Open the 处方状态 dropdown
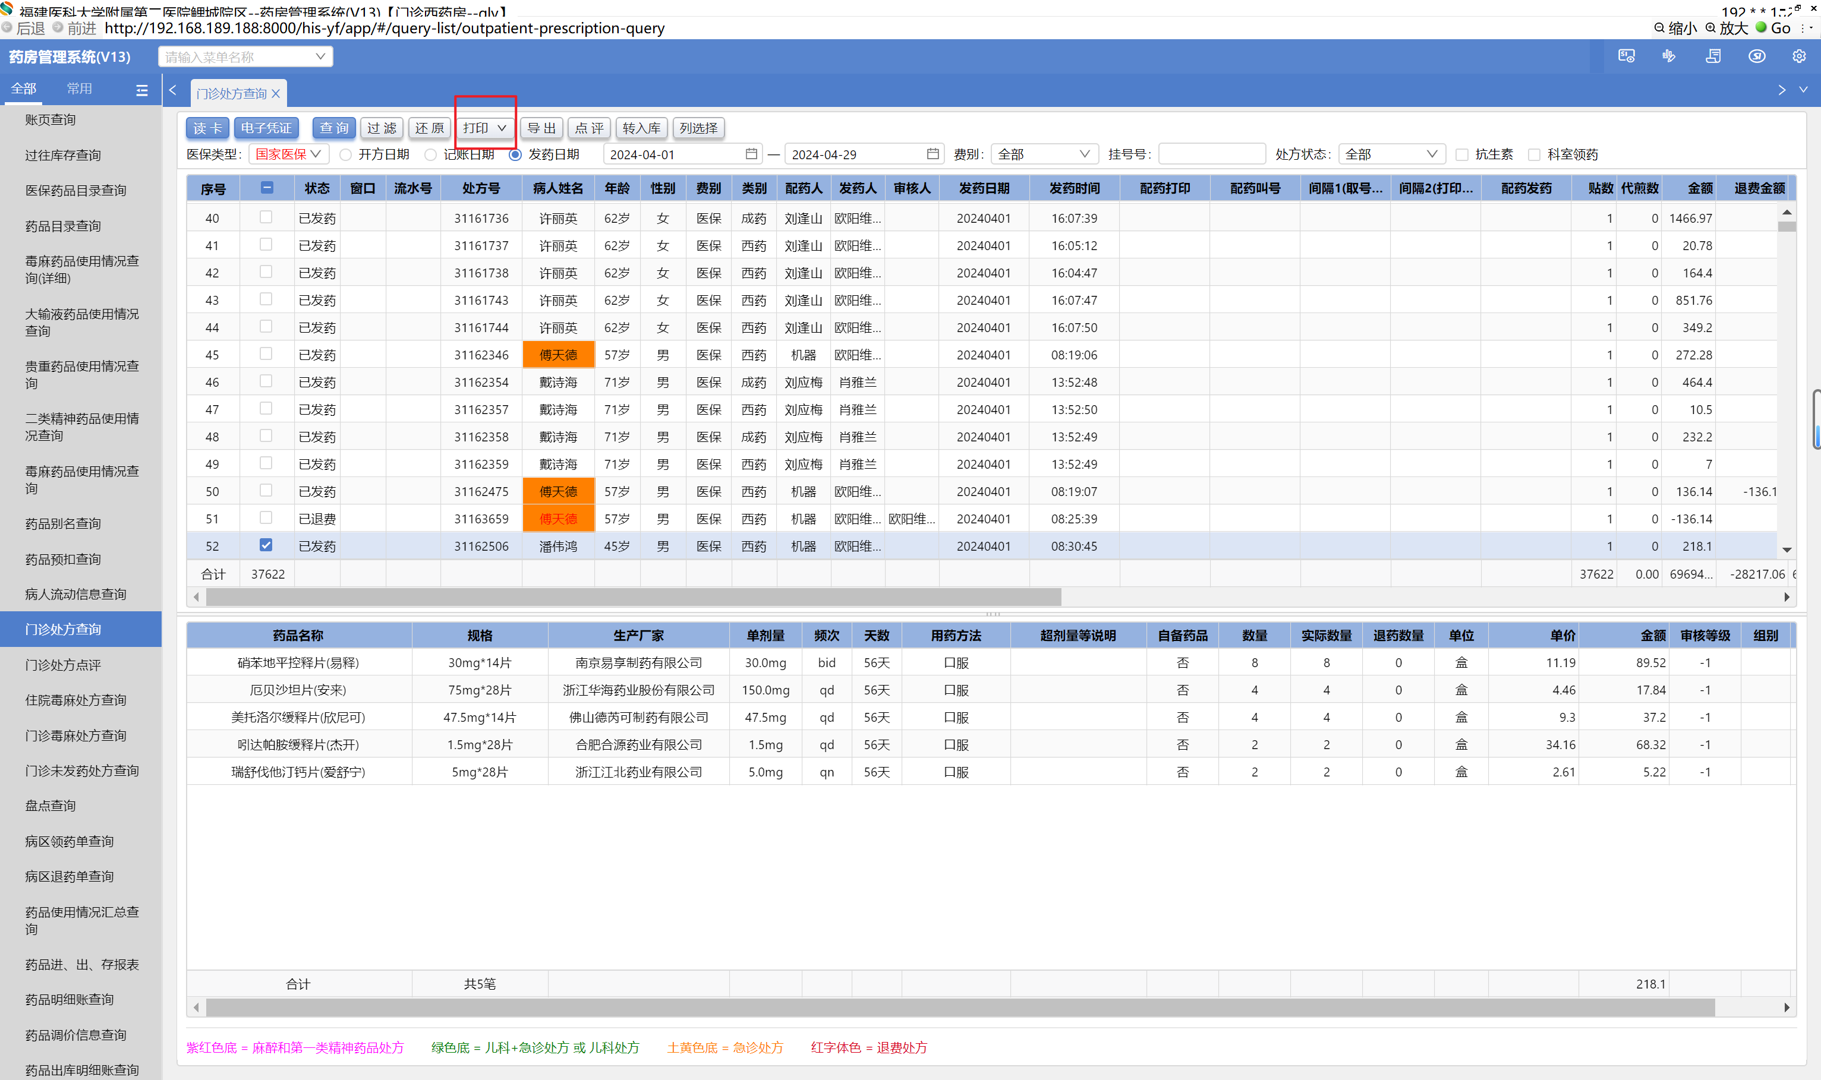Viewport: 1821px width, 1080px height. pyautogui.click(x=1390, y=154)
